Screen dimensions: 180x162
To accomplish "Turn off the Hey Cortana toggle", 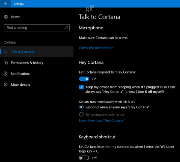I will (x=84, y=79).
